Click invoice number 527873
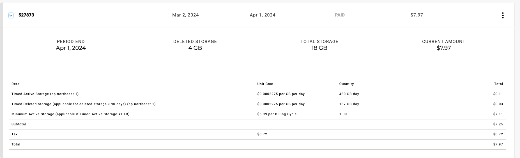Image resolution: width=520 pixels, height=158 pixels. pyautogui.click(x=26, y=15)
